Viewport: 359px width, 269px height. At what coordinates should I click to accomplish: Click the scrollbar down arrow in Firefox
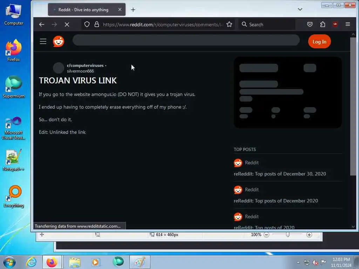pos(353,227)
